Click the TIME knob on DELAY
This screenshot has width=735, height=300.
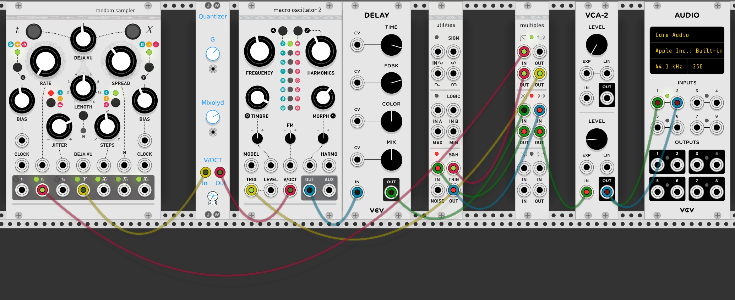coord(391,45)
